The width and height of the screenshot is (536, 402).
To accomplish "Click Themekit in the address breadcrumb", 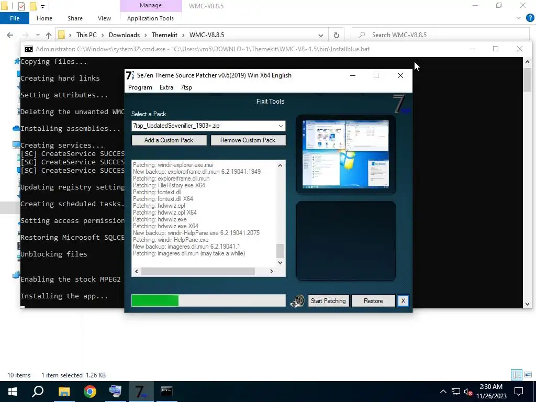I will tap(164, 35).
